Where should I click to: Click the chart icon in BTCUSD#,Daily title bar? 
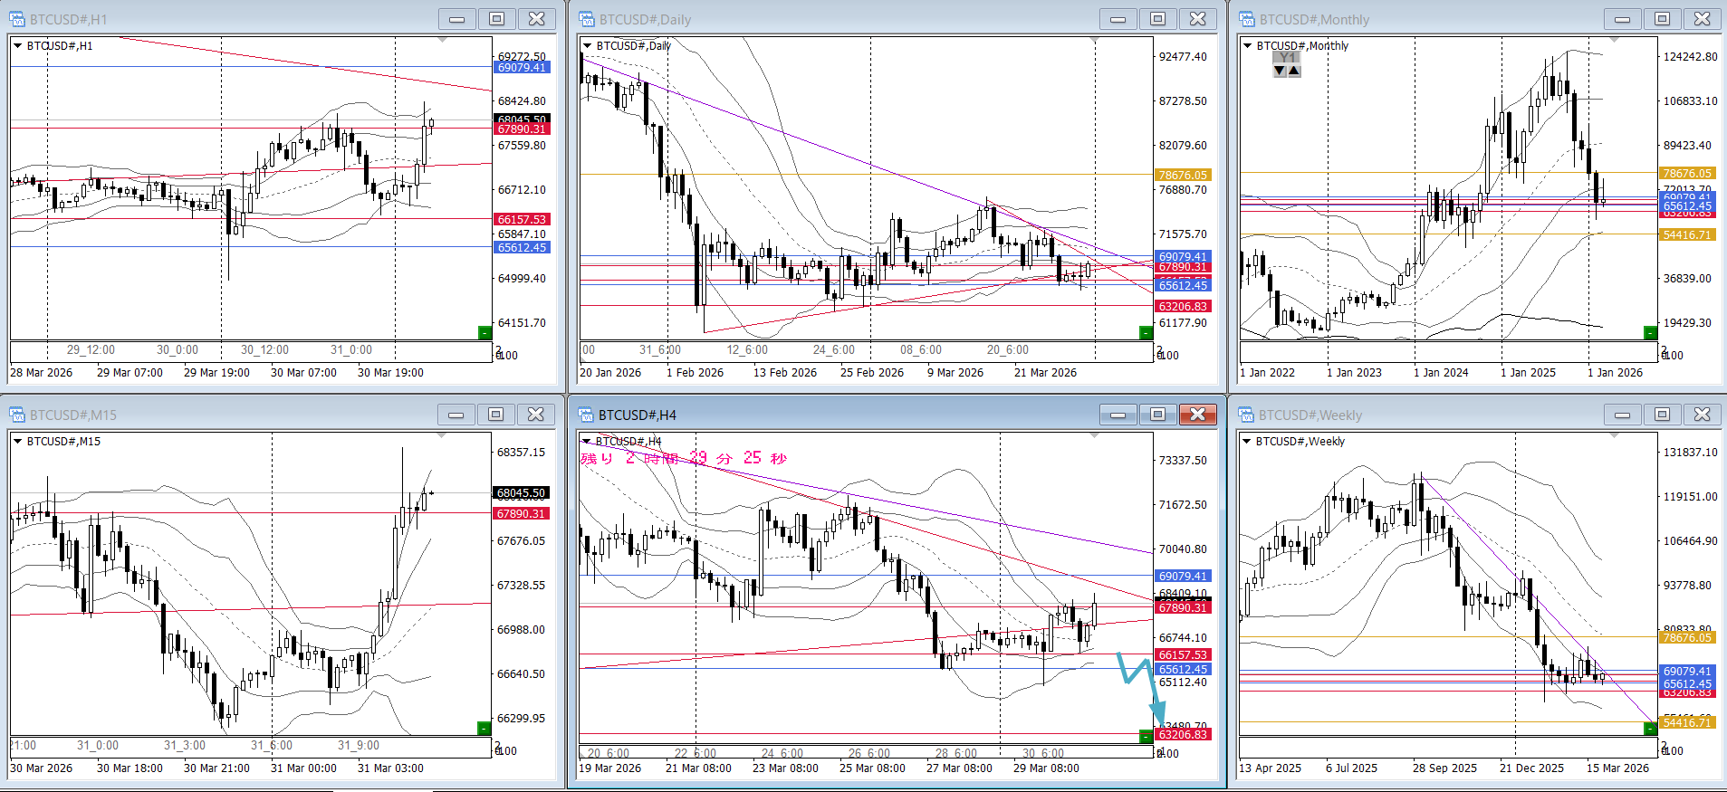coord(587,19)
